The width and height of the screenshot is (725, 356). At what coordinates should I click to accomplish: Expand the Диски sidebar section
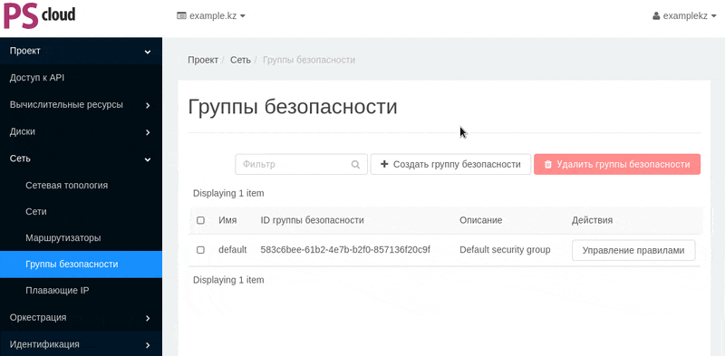(81, 131)
